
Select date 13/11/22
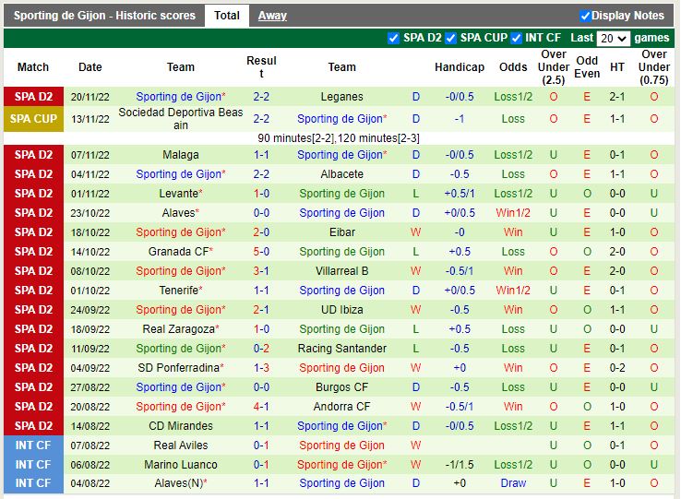90,119
